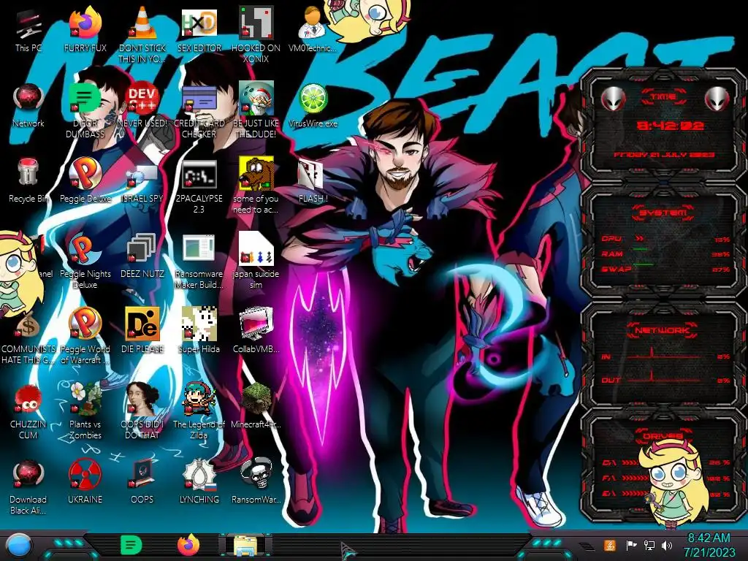This screenshot has width=748, height=561.
Task: Open the OOPS laptop icon
Action: pyautogui.click(x=142, y=474)
